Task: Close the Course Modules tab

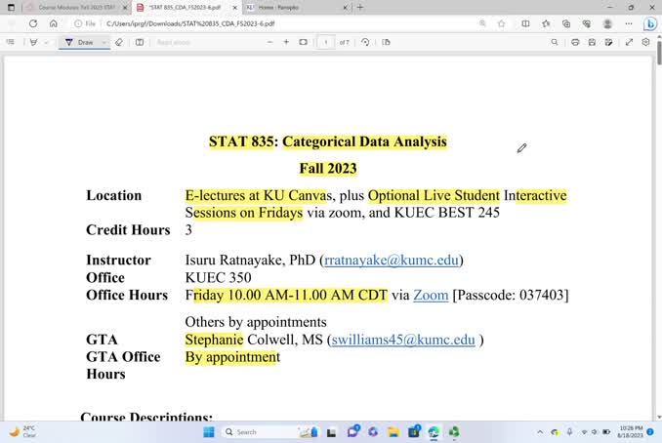Action: click(x=125, y=8)
